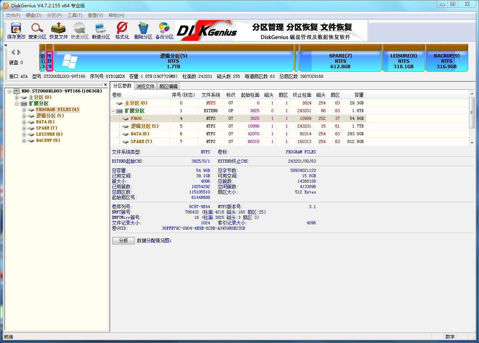479x343 pixels.
Task: Collapse the HD0:ST2000DL003-9VT166 tree node
Action: 10,91
